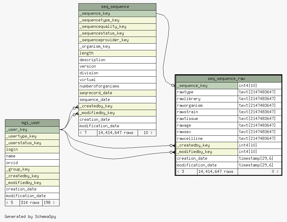287x222 pixels.
Task: Select raworganism column
Action: coord(207,105)
